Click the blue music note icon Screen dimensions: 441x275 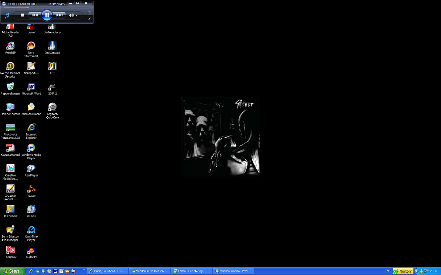pyautogui.click(x=7, y=16)
